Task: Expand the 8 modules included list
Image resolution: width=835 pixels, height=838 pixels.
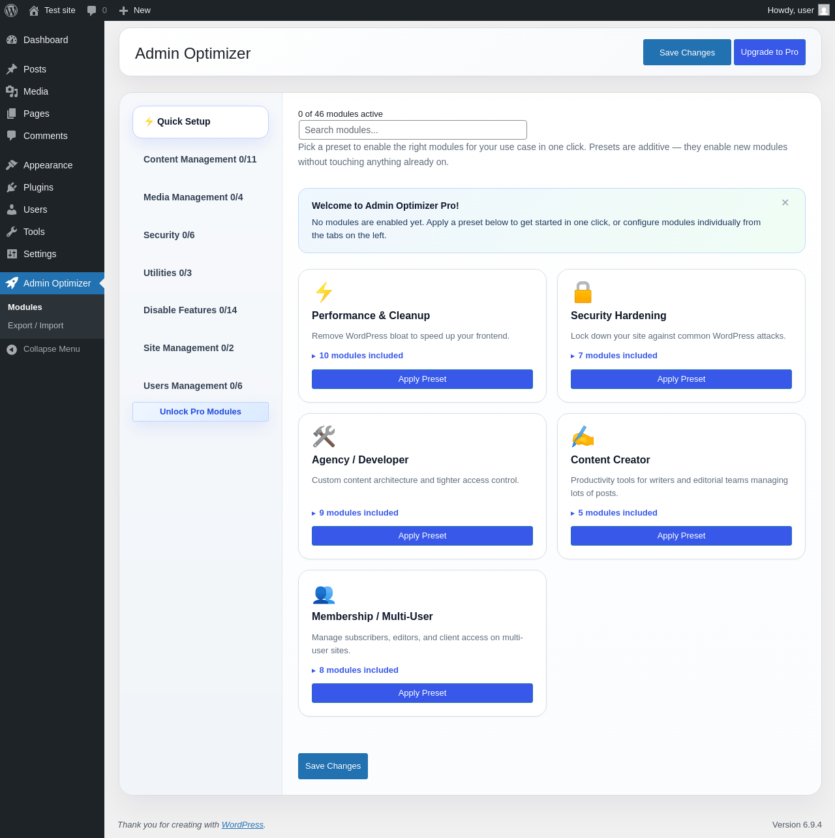Action: [x=355, y=670]
